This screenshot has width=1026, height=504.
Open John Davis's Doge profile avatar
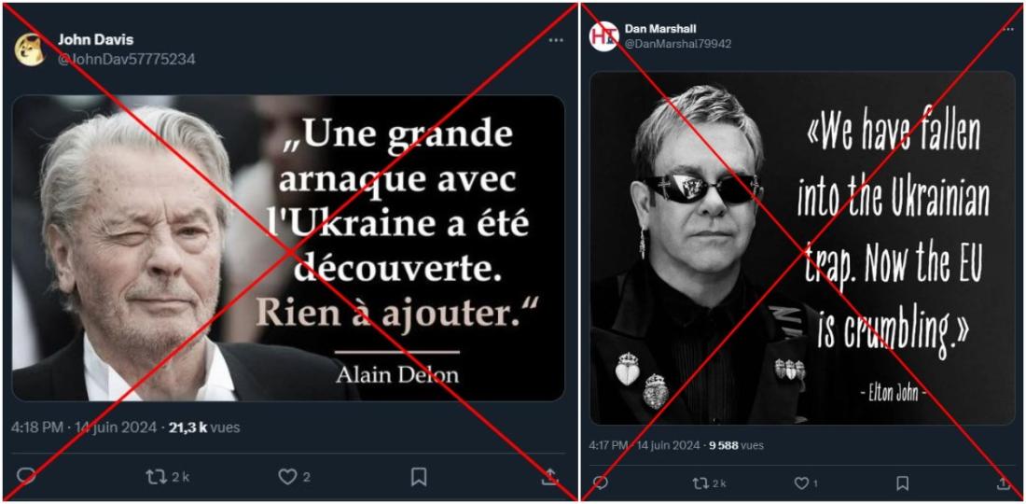coord(30,49)
